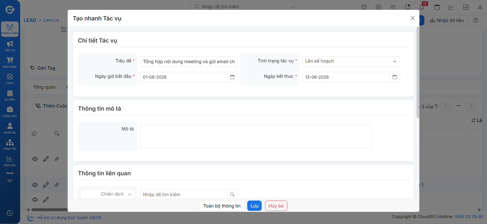Open the Công việc briefcase module
This screenshot has height=224, width=487.
click(x=10, y=112)
